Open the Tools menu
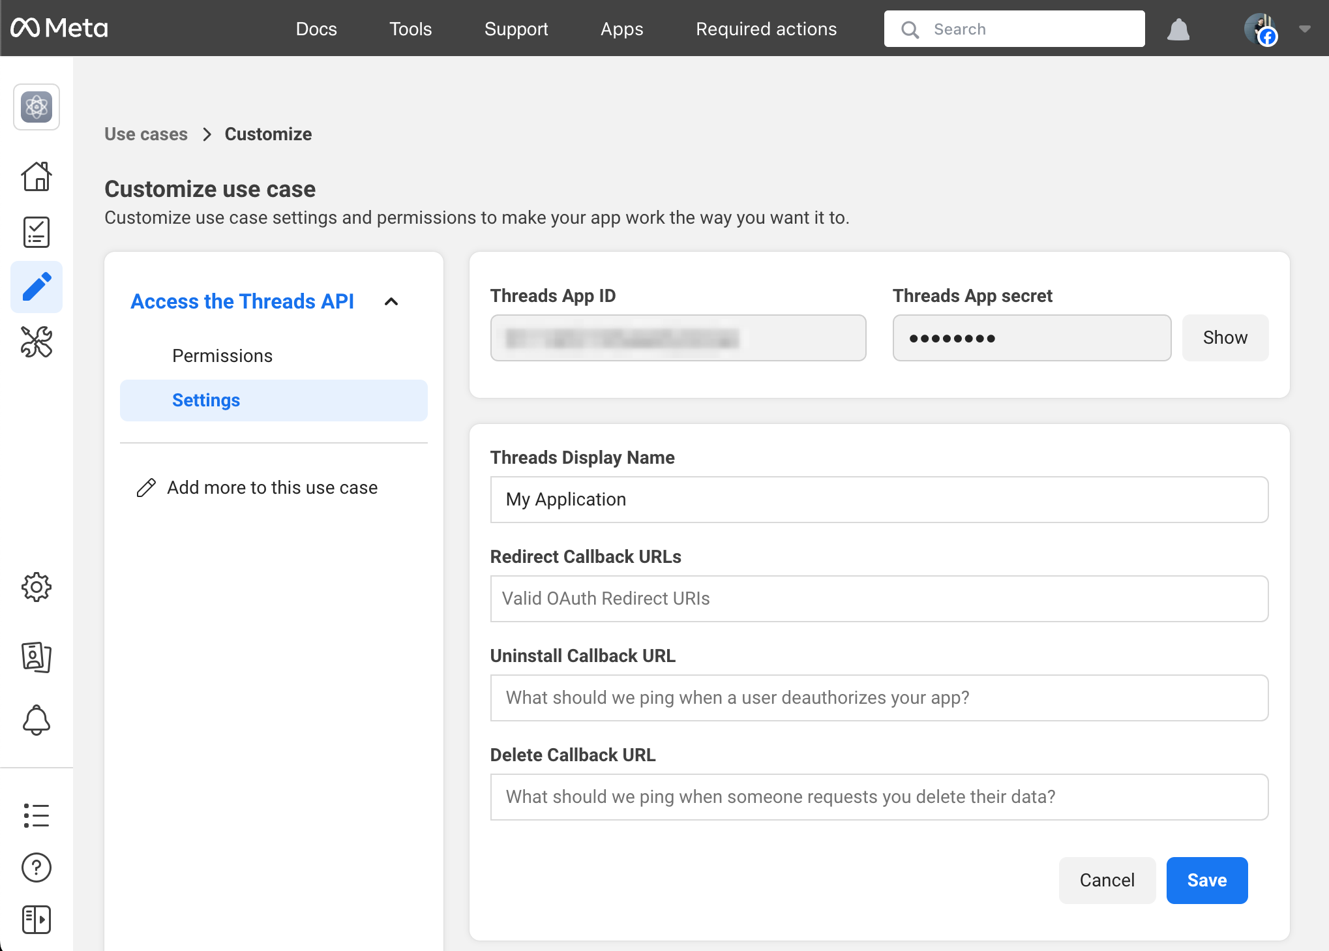This screenshot has width=1329, height=951. pos(411,29)
